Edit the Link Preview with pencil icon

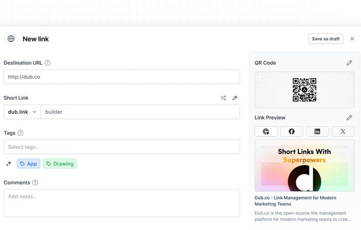point(349,117)
